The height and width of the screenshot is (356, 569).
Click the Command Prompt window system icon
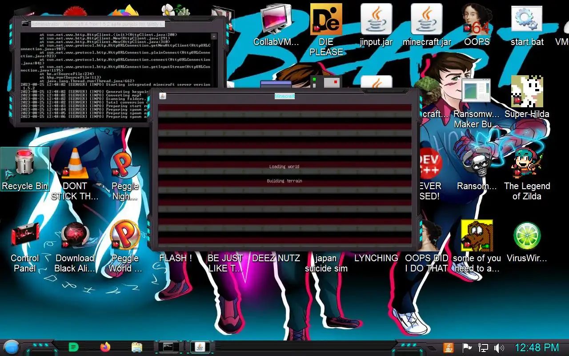coord(25,24)
